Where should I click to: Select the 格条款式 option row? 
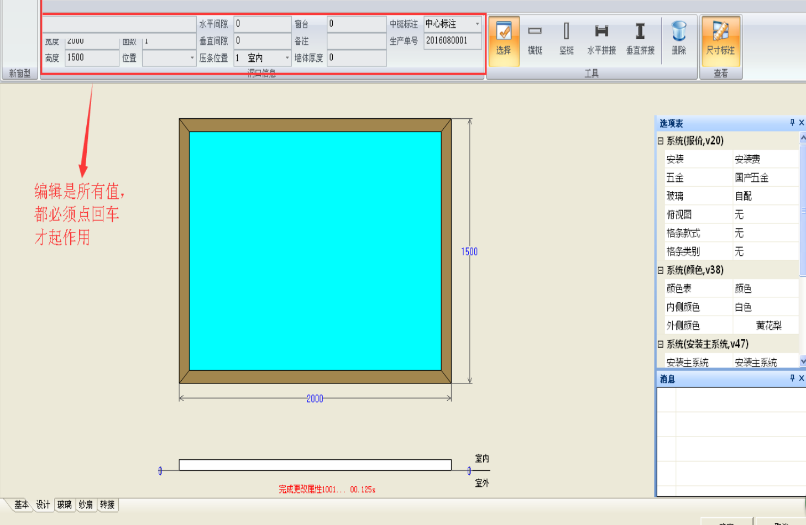coord(732,233)
